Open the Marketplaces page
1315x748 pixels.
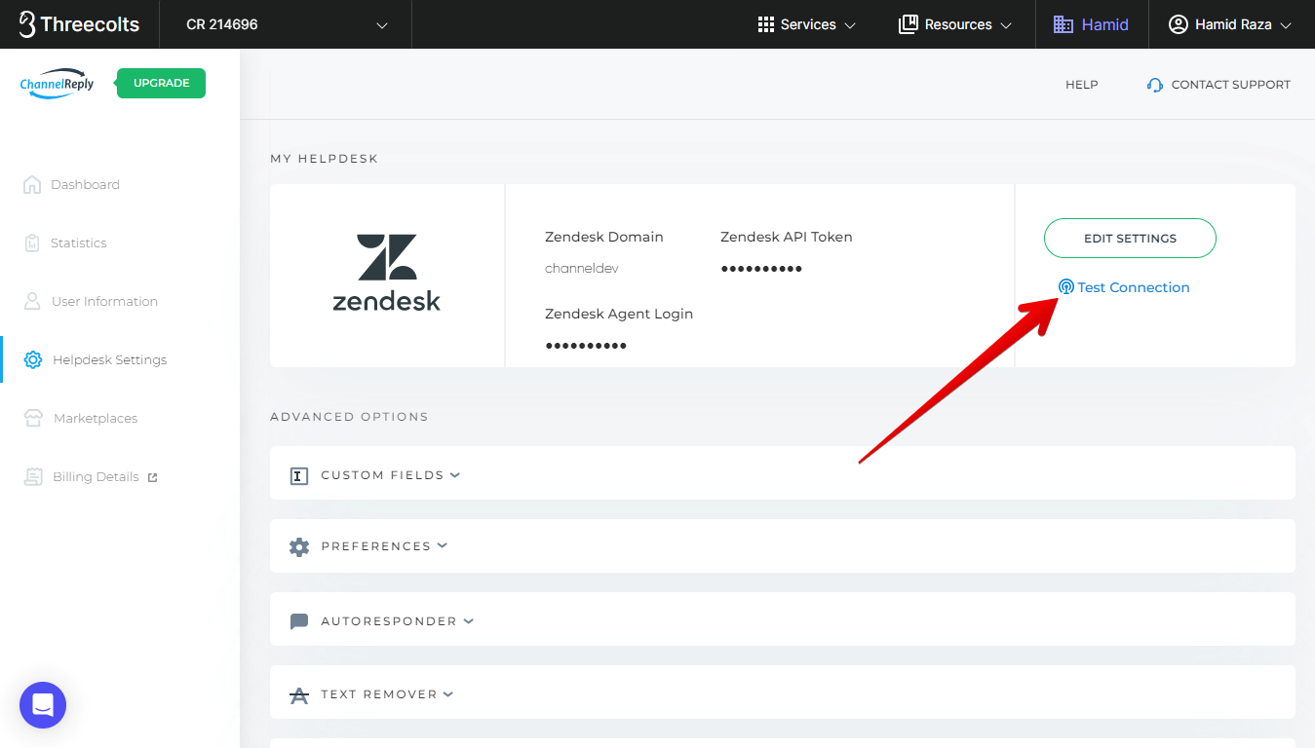(x=96, y=418)
